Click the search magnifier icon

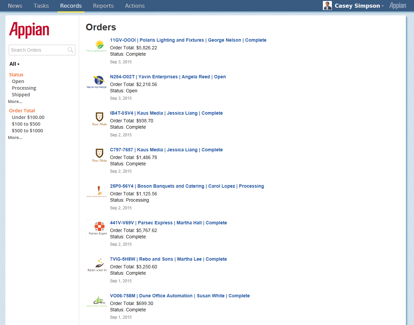point(70,50)
